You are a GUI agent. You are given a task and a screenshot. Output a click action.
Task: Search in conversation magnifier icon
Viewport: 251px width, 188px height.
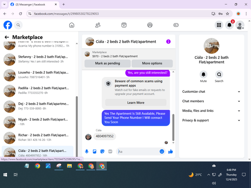click(219, 74)
